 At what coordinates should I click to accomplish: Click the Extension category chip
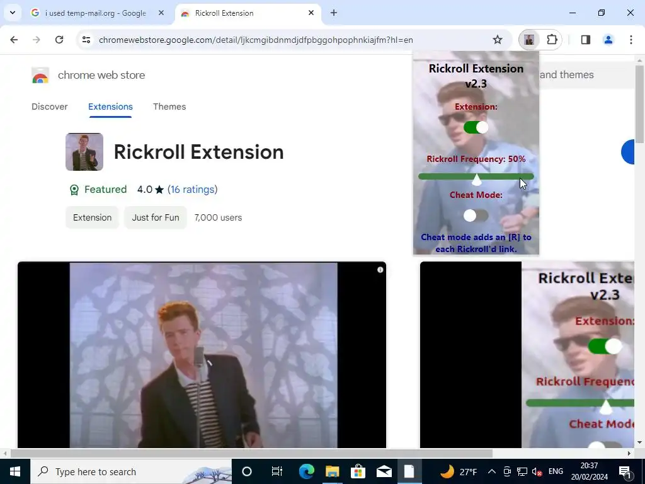(92, 217)
